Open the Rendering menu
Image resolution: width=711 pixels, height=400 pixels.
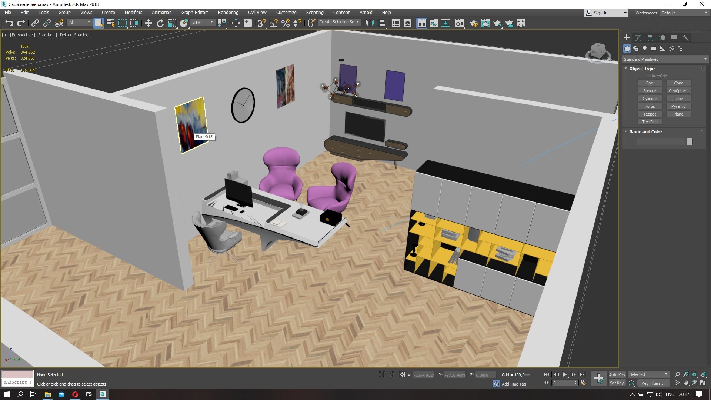[228, 13]
